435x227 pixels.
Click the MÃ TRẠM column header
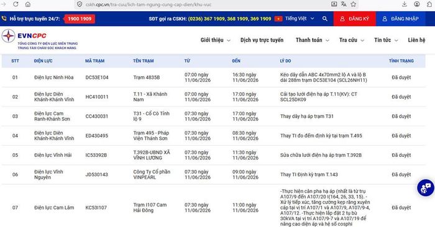(94, 61)
